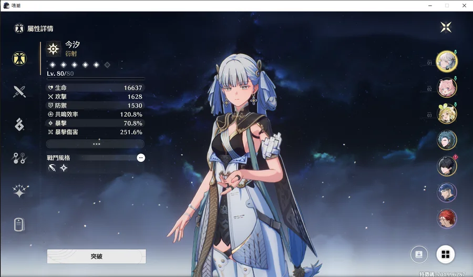Click the second combat style sparkle icon
The height and width of the screenshot is (277, 473).
click(x=64, y=168)
